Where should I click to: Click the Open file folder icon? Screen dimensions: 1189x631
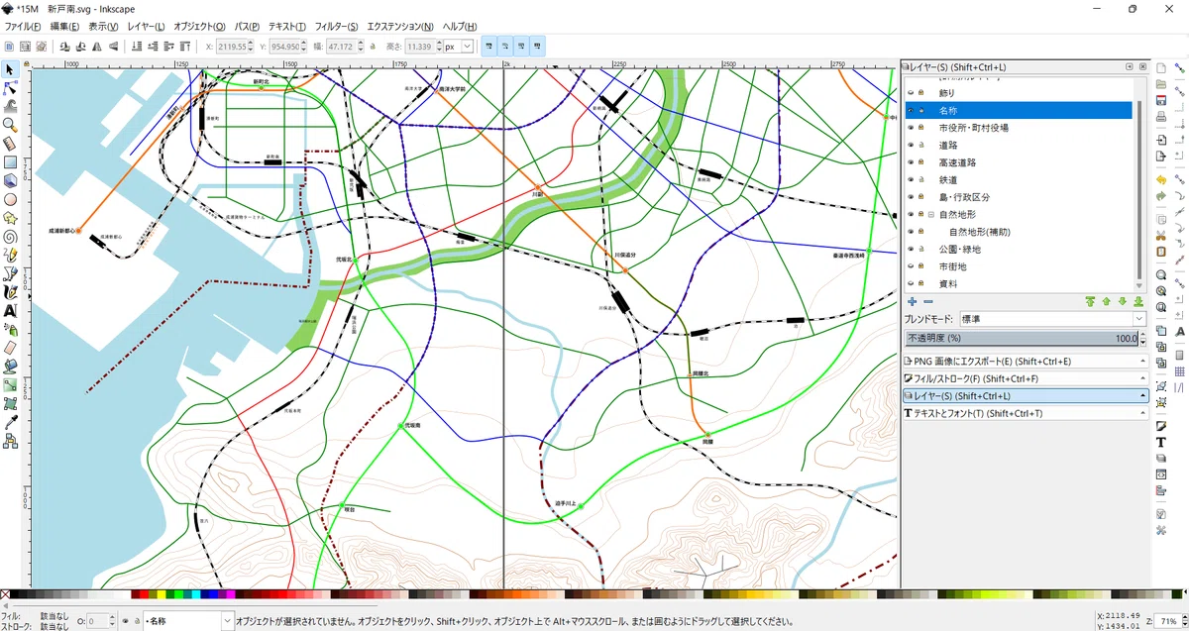1160,83
